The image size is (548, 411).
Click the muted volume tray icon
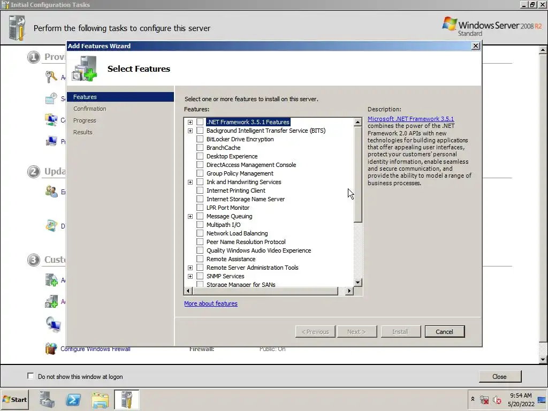497,399
